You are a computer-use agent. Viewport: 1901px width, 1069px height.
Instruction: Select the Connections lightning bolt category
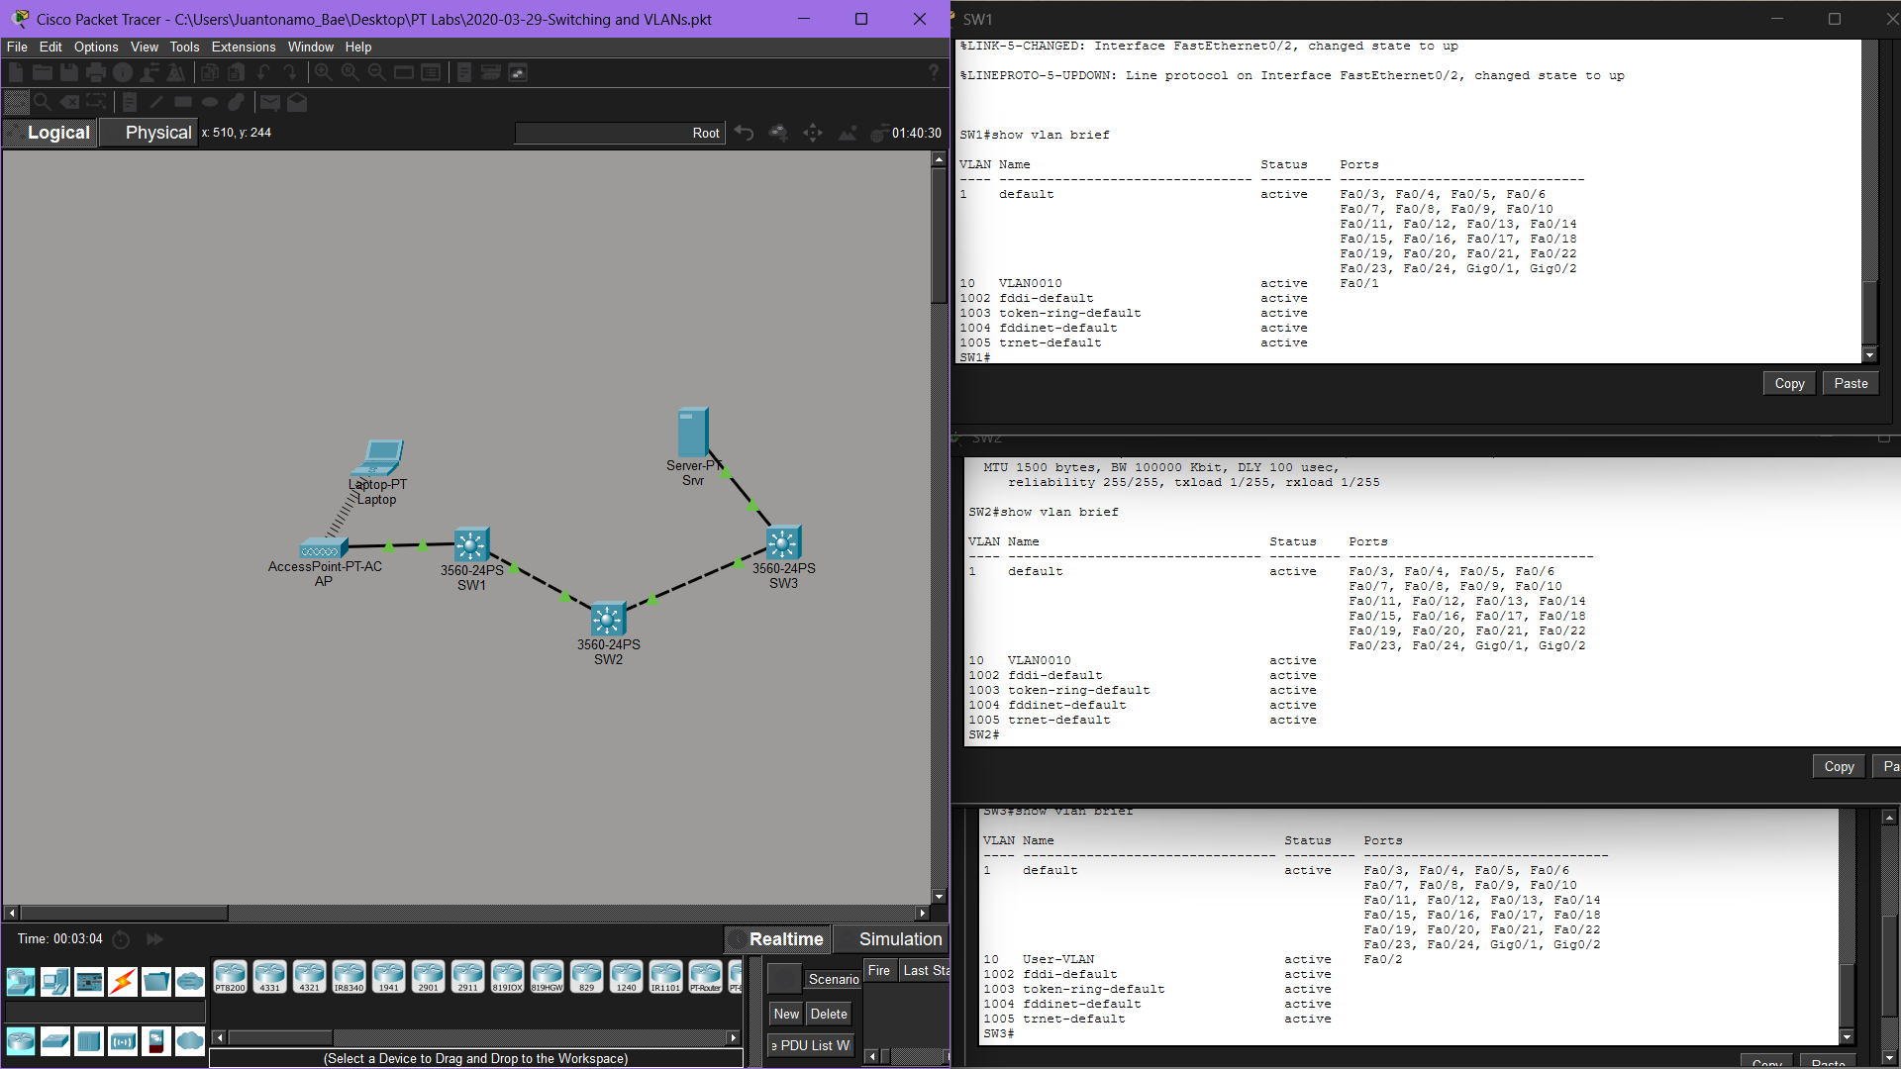click(123, 981)
